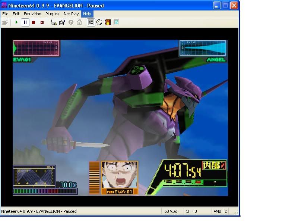Viewport: 298px width, 224px height.
Task: Open the Help menu
Action: pos(87,14)
